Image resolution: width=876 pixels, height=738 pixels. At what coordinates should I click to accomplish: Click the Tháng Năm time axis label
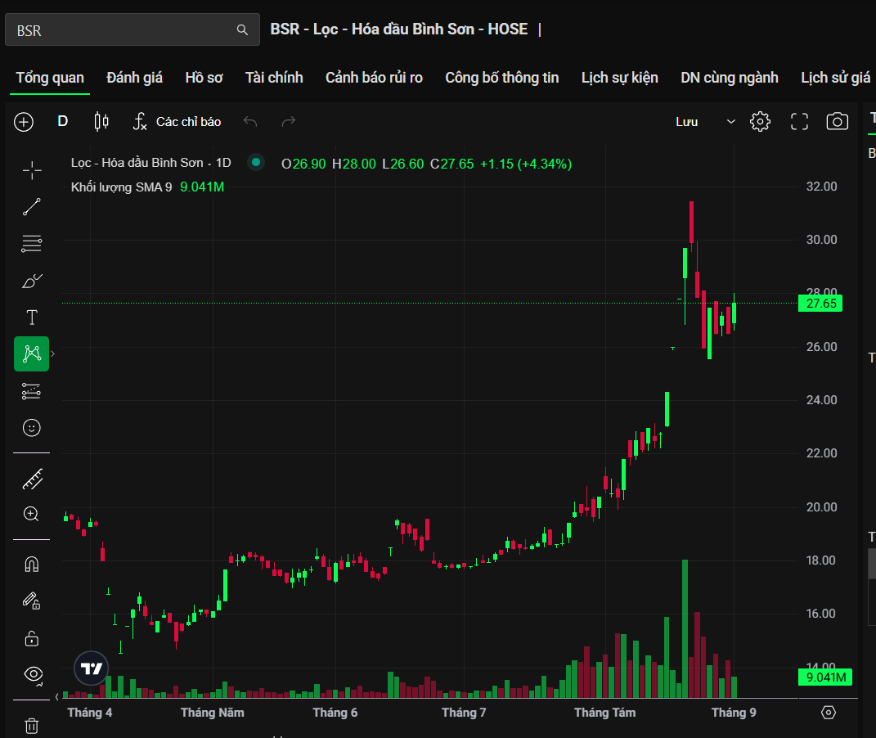tap(213, 713)
